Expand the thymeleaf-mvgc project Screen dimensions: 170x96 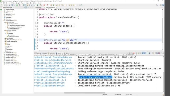pos(3,61)
